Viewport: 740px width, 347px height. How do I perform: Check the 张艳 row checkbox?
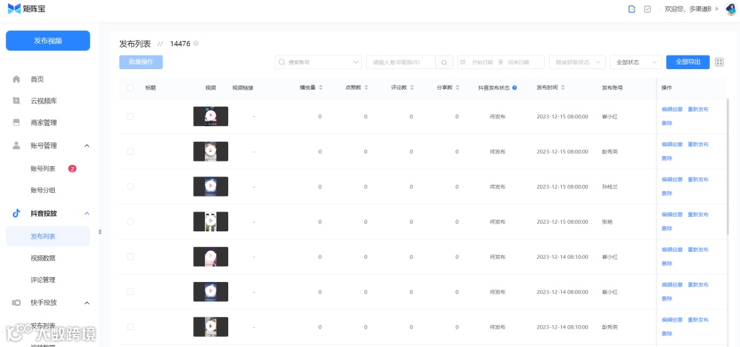(130, 222)
